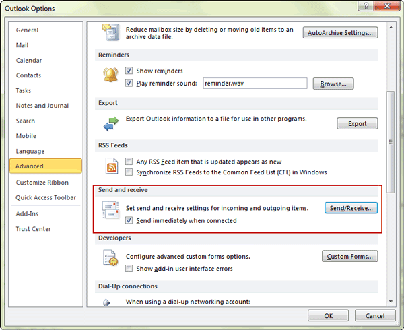Image resolution: width=404 pixels, height=330 pixels.
Task: Click the Export arrows icon
Action: (x=111, y=124)
